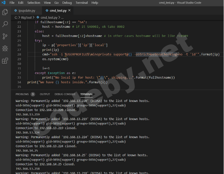
Task: Open the Search view in activity bar
Action: pos(5,24)
